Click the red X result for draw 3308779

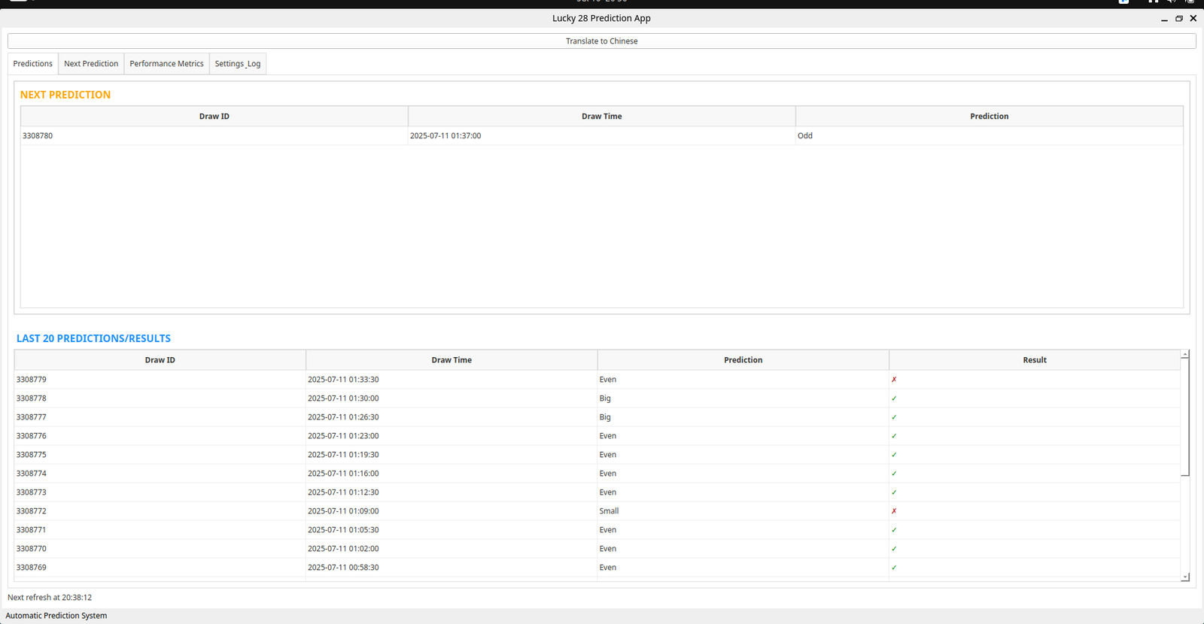click(x=894, y=380)
